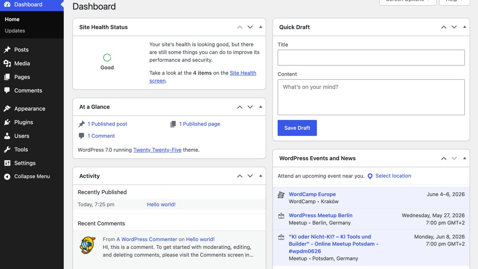Viewport: 478px width, 269px height.
Task: Click the WordPress Commenter avatar
Action: (x=88, y=245)
